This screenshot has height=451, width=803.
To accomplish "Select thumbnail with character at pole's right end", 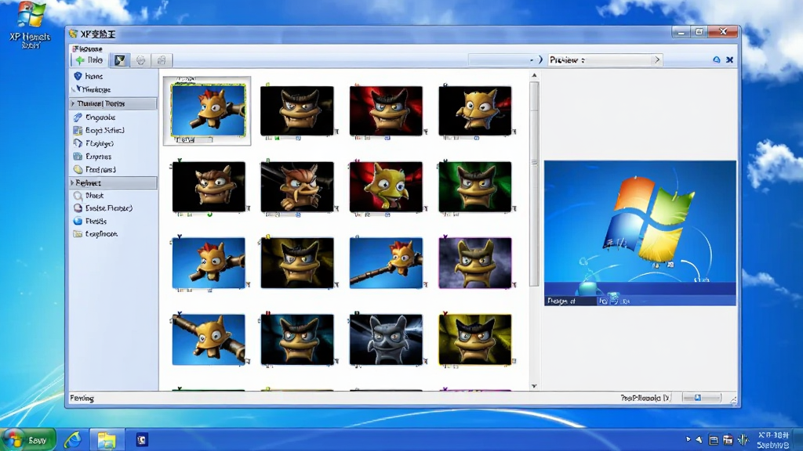I will click(x=386, y=263).
